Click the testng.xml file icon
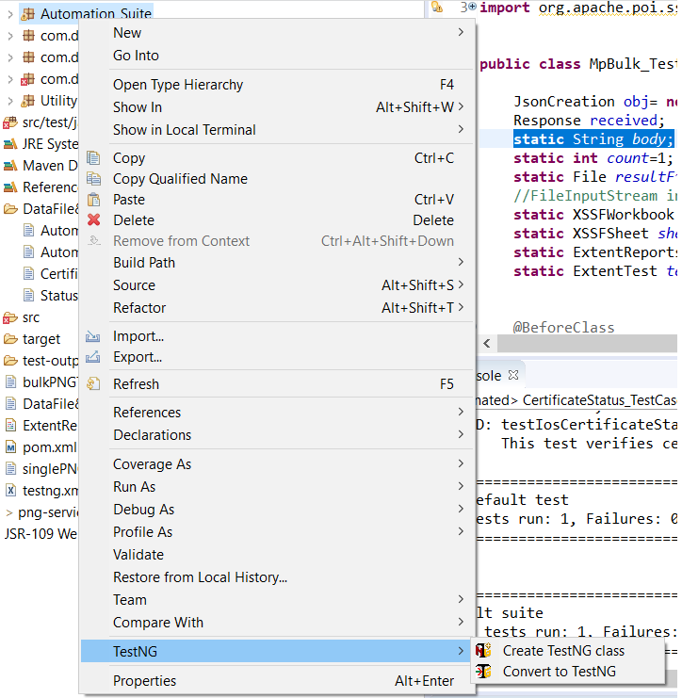 click(x=10, y=490)
